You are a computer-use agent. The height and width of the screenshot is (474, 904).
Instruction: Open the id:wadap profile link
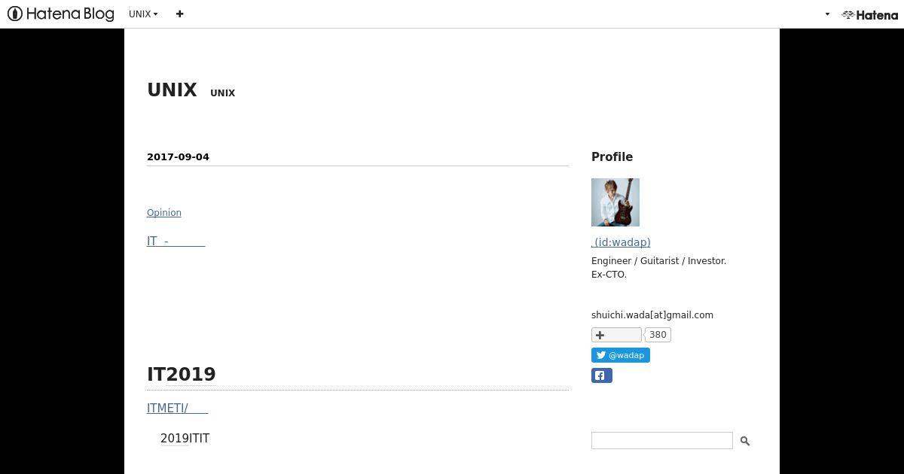[621, 242]
